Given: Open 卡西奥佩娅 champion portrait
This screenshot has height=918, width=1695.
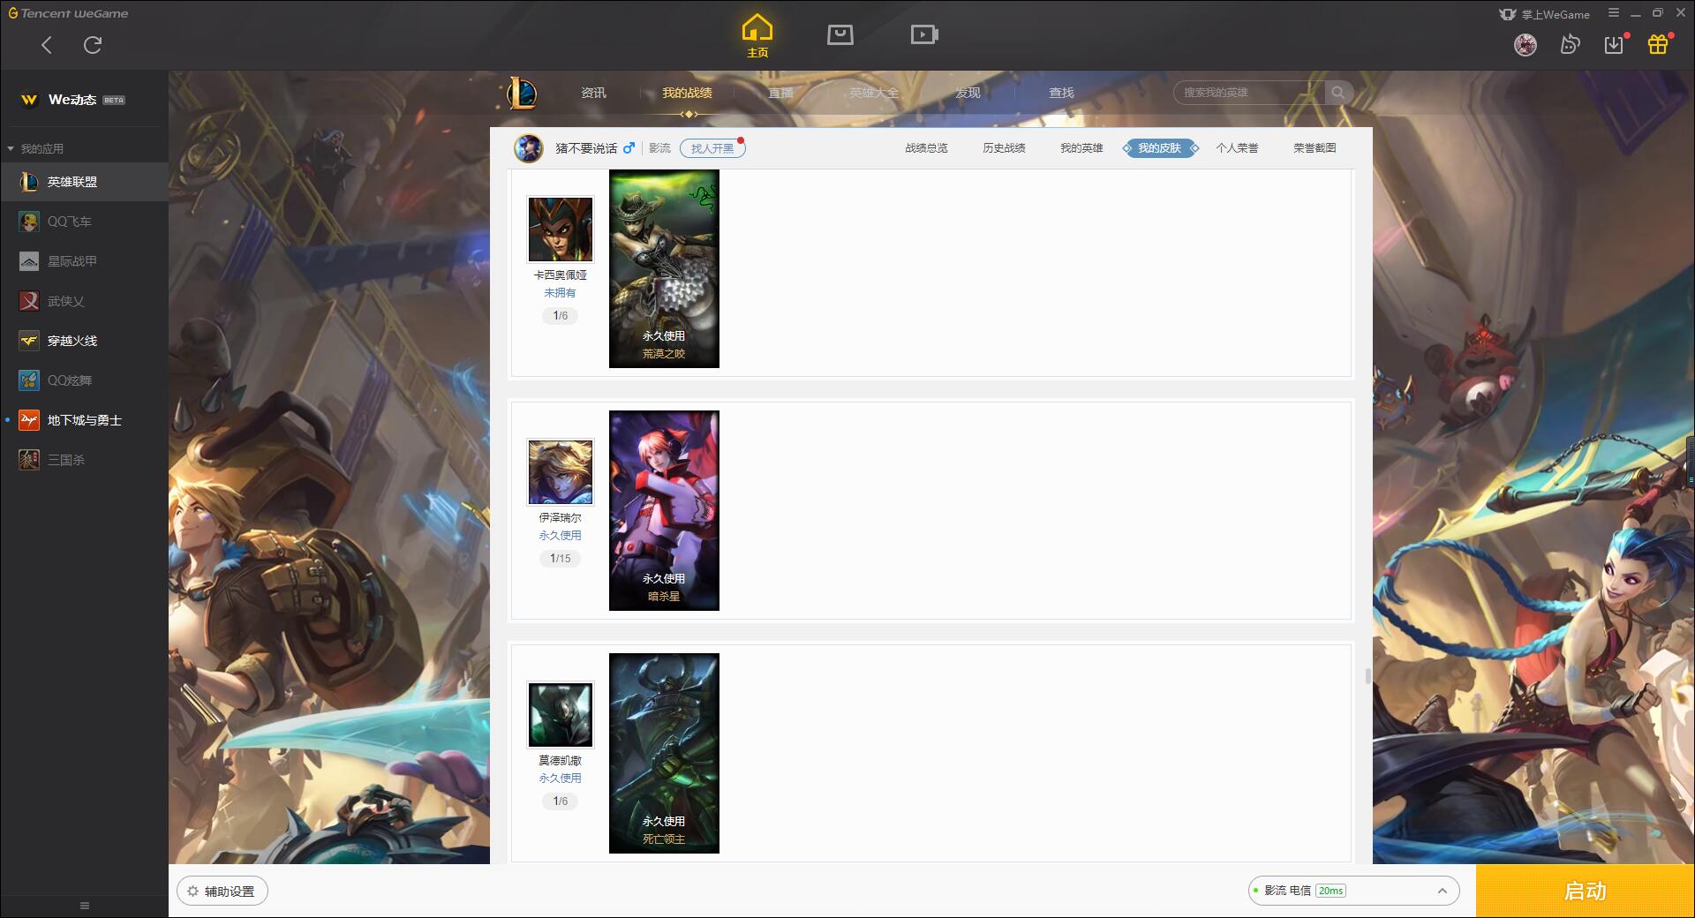Looking at the screenshot, I should [560, 229].
